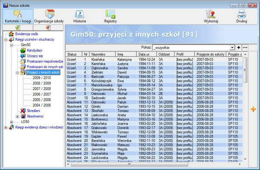Viewport: 260px width, 170px height.
Task: Click the Kandydaci tree icon
Action: coord(23,50)
